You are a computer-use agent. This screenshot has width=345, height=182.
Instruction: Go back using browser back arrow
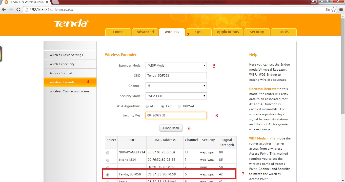(4, 10)
